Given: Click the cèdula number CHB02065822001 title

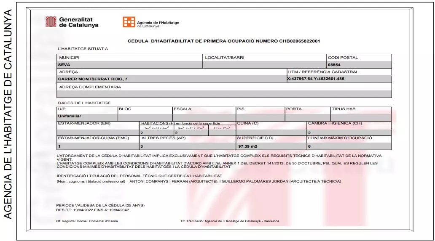Looking at the screenshot, I should [x=224, y=41].
